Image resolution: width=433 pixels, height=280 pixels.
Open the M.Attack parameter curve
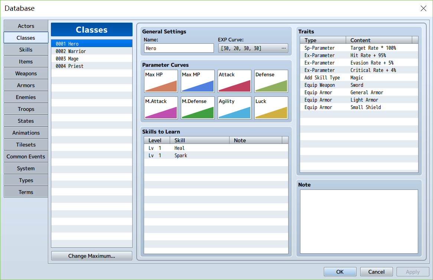(161, 108)
